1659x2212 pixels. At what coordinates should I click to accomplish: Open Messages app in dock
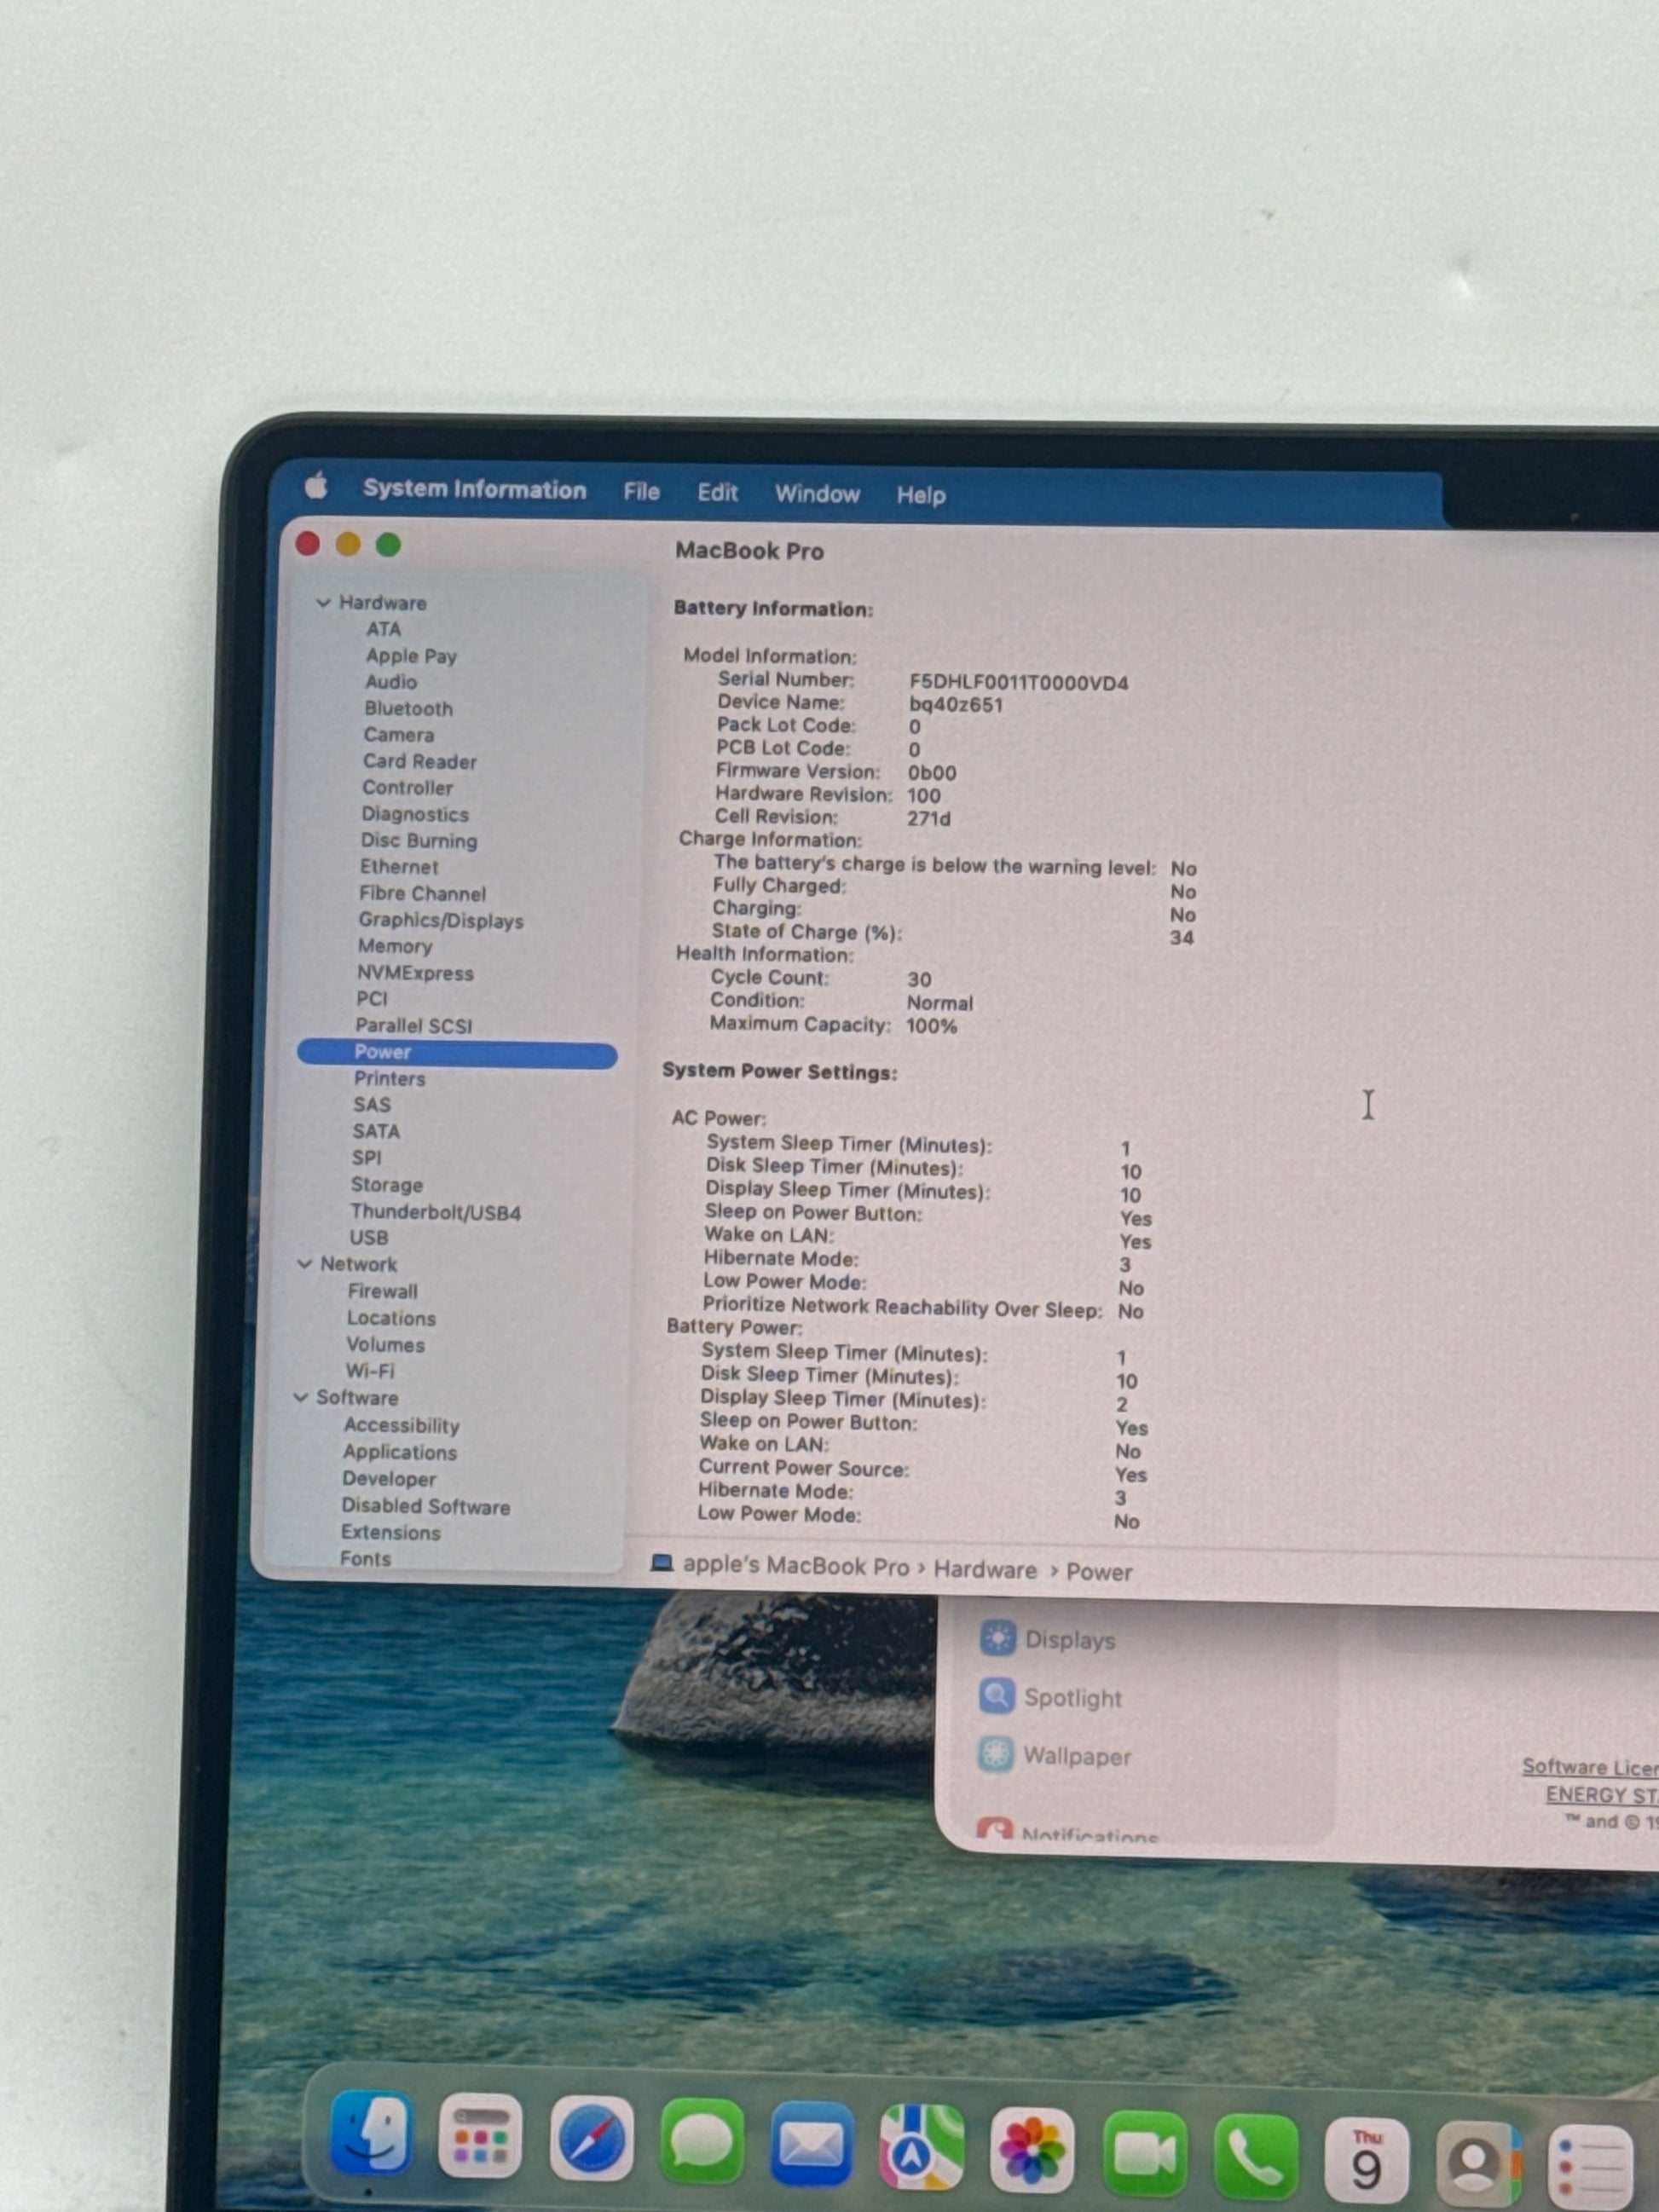coord(701,2142)
